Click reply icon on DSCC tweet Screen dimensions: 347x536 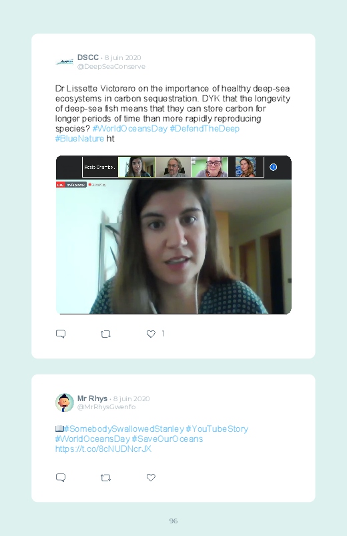pyautogui.click(x=61, y=334)
